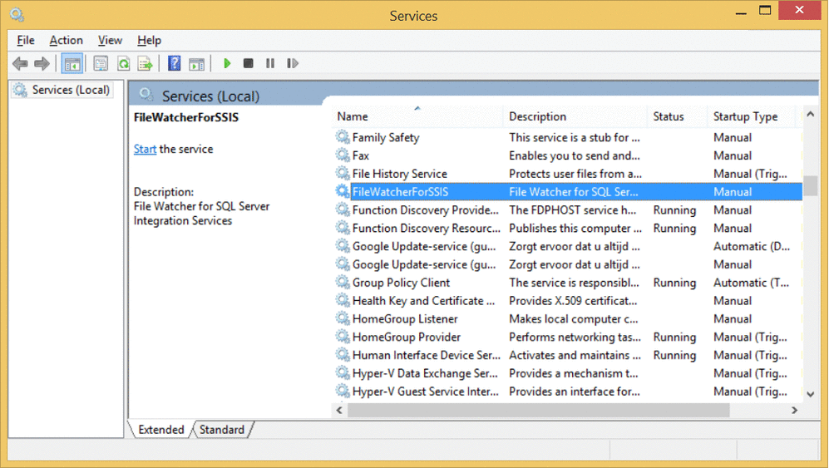Sort by the Name column header
The height and width of the screenshot is (468, 829).
417,116
